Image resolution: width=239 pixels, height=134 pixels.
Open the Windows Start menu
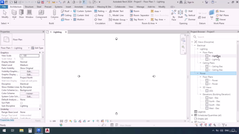click(4, 131)
